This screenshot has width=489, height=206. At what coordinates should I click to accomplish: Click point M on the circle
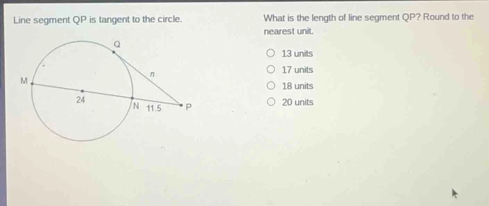click(x=31, y=83)
